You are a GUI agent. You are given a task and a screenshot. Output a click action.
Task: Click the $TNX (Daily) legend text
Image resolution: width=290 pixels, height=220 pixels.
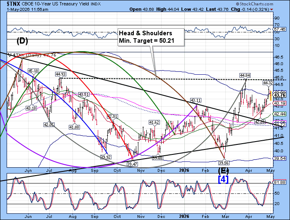pos(32,55)
